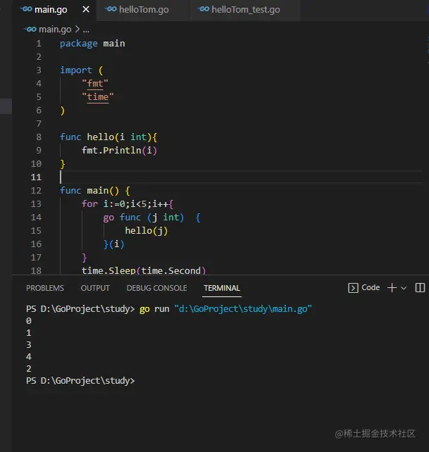429x452 pixels.
Task: Click the last terminal prompt PS D:\GoProject\study>
Action: click(80, 381)
